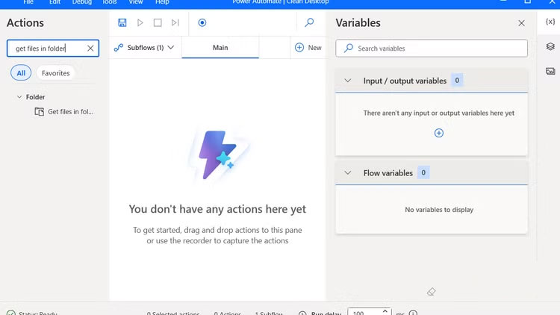This screenshot has height=315, width=560.
Task: Click 'No variables to display' text
Action: click(439, 210)
